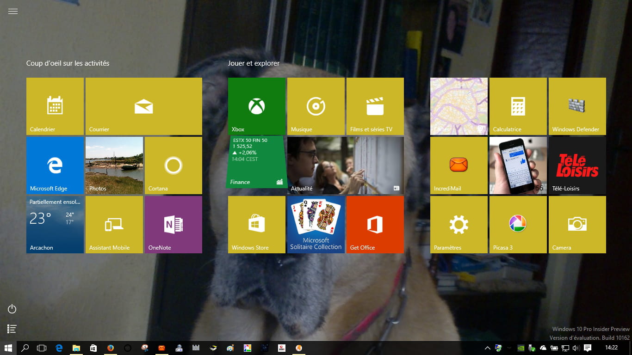The image size is (632, 355).
Task: Open Edge from the taskbar
Action: [59, 348]
